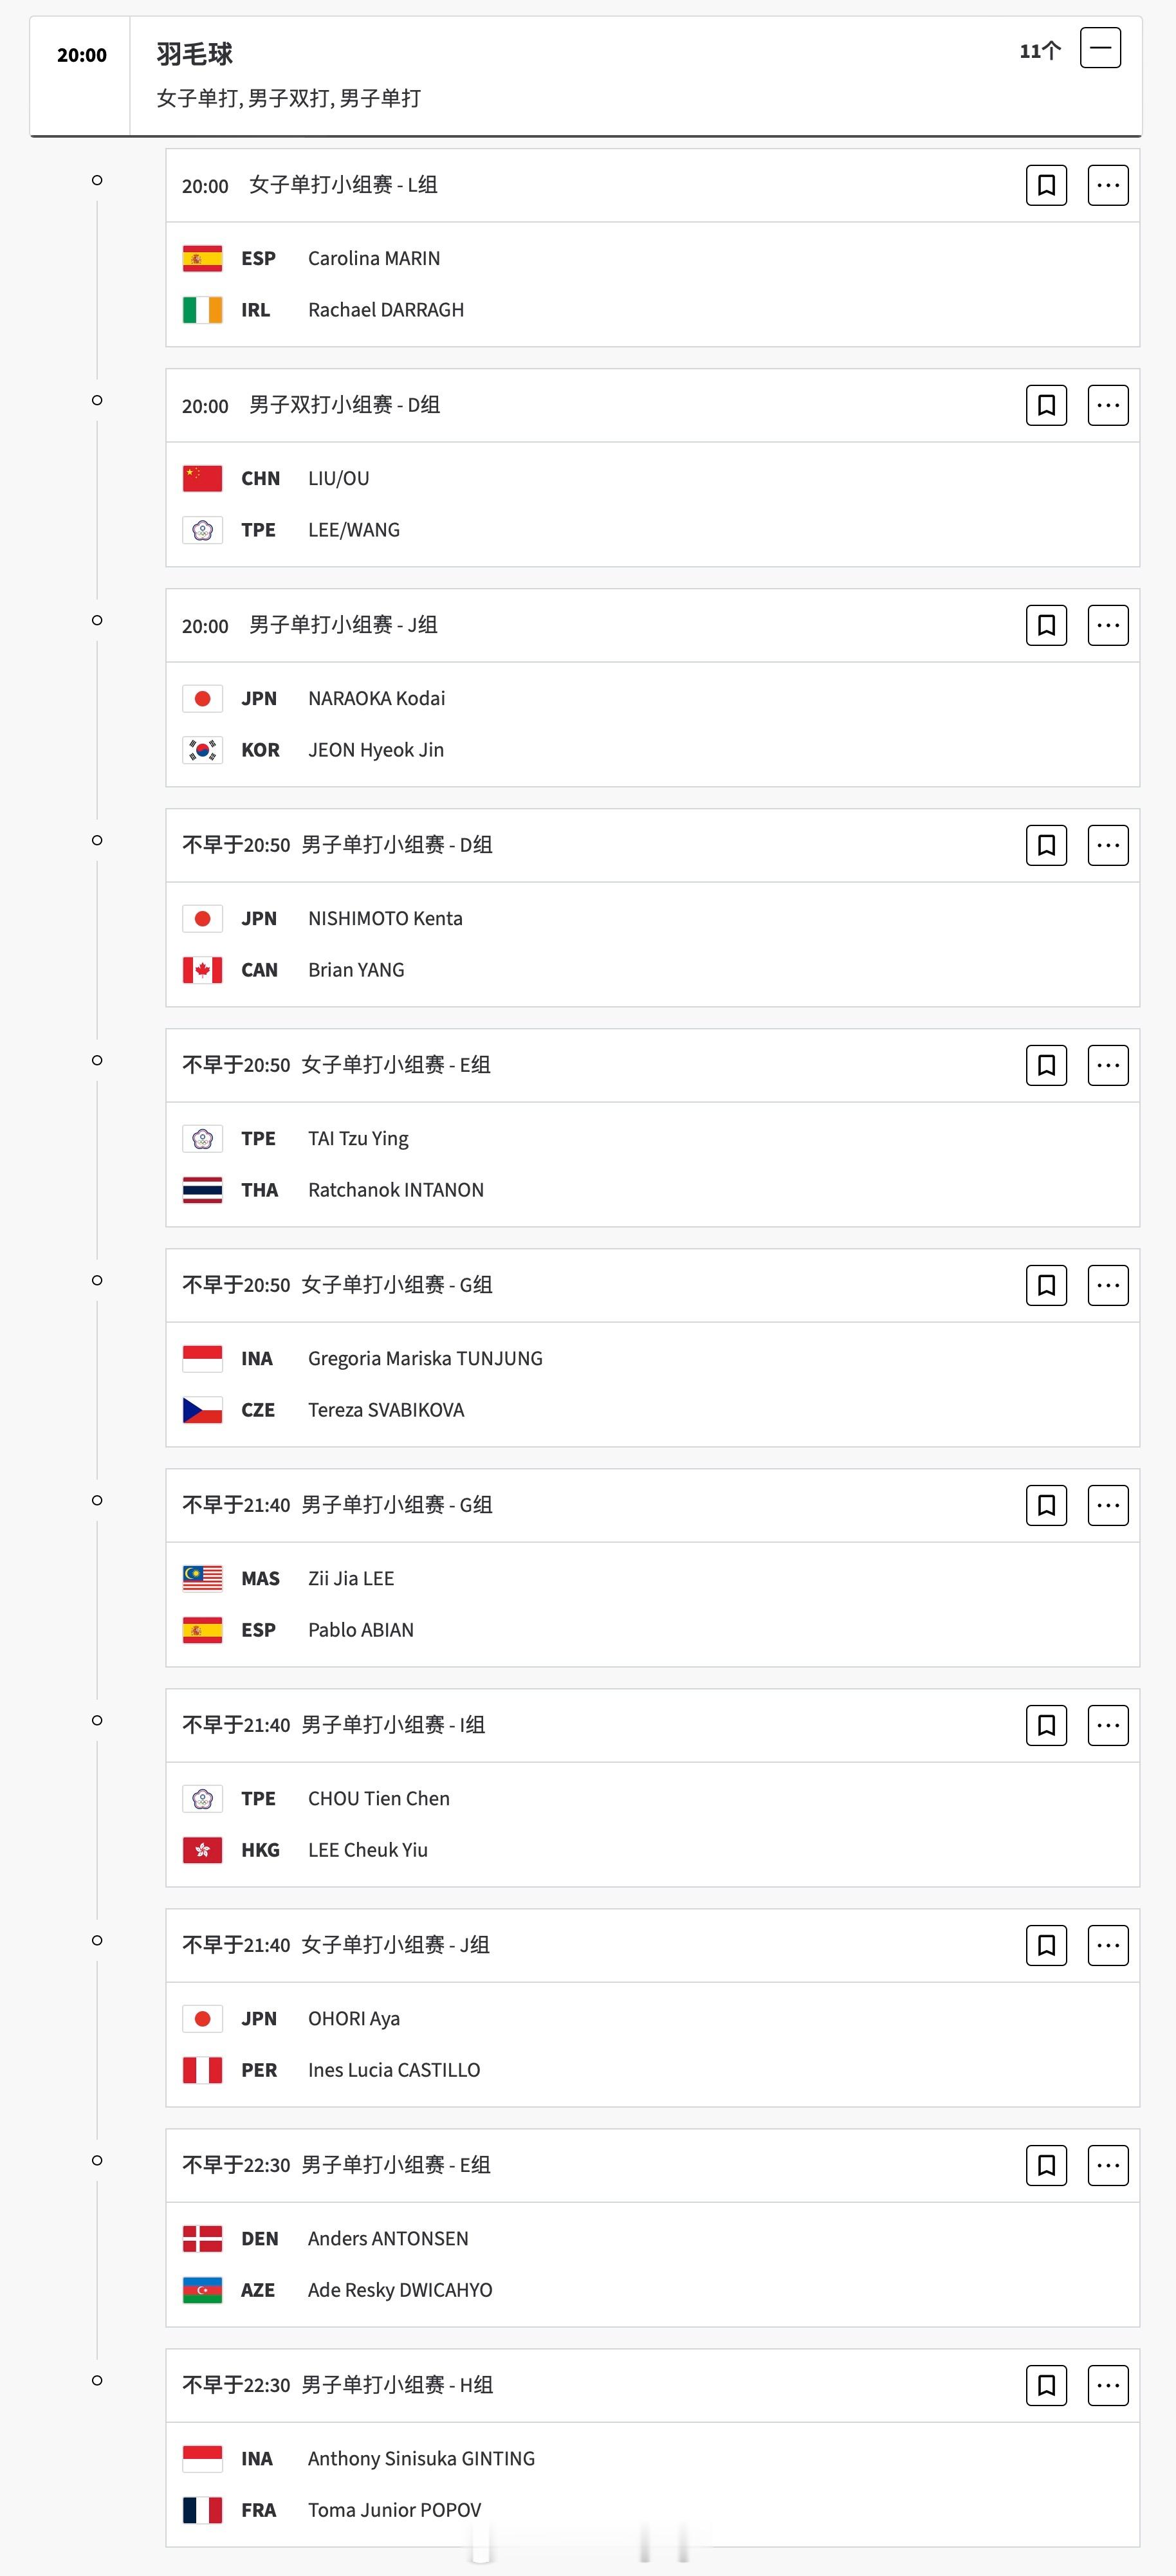Click the bookmark icon for Gregoria Mariska TUNJUNG match
This screenshot has height=2576, width=1176.
click(x=1046, y=1285)
